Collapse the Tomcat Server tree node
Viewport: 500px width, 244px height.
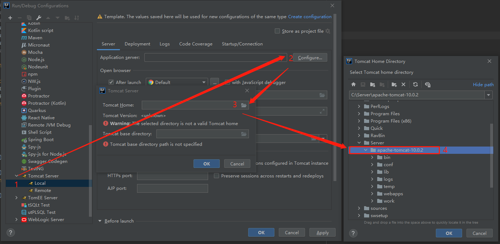pos(16,176)
